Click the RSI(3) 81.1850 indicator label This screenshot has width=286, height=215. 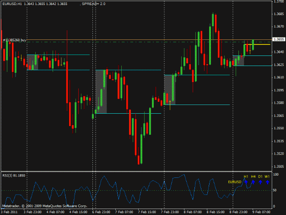14,176
